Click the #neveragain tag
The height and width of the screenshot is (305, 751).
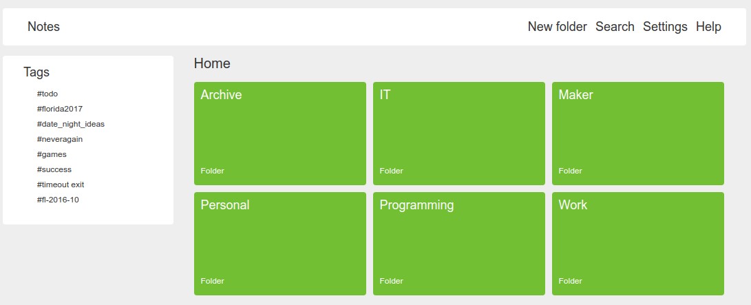(x=60, y=139)
